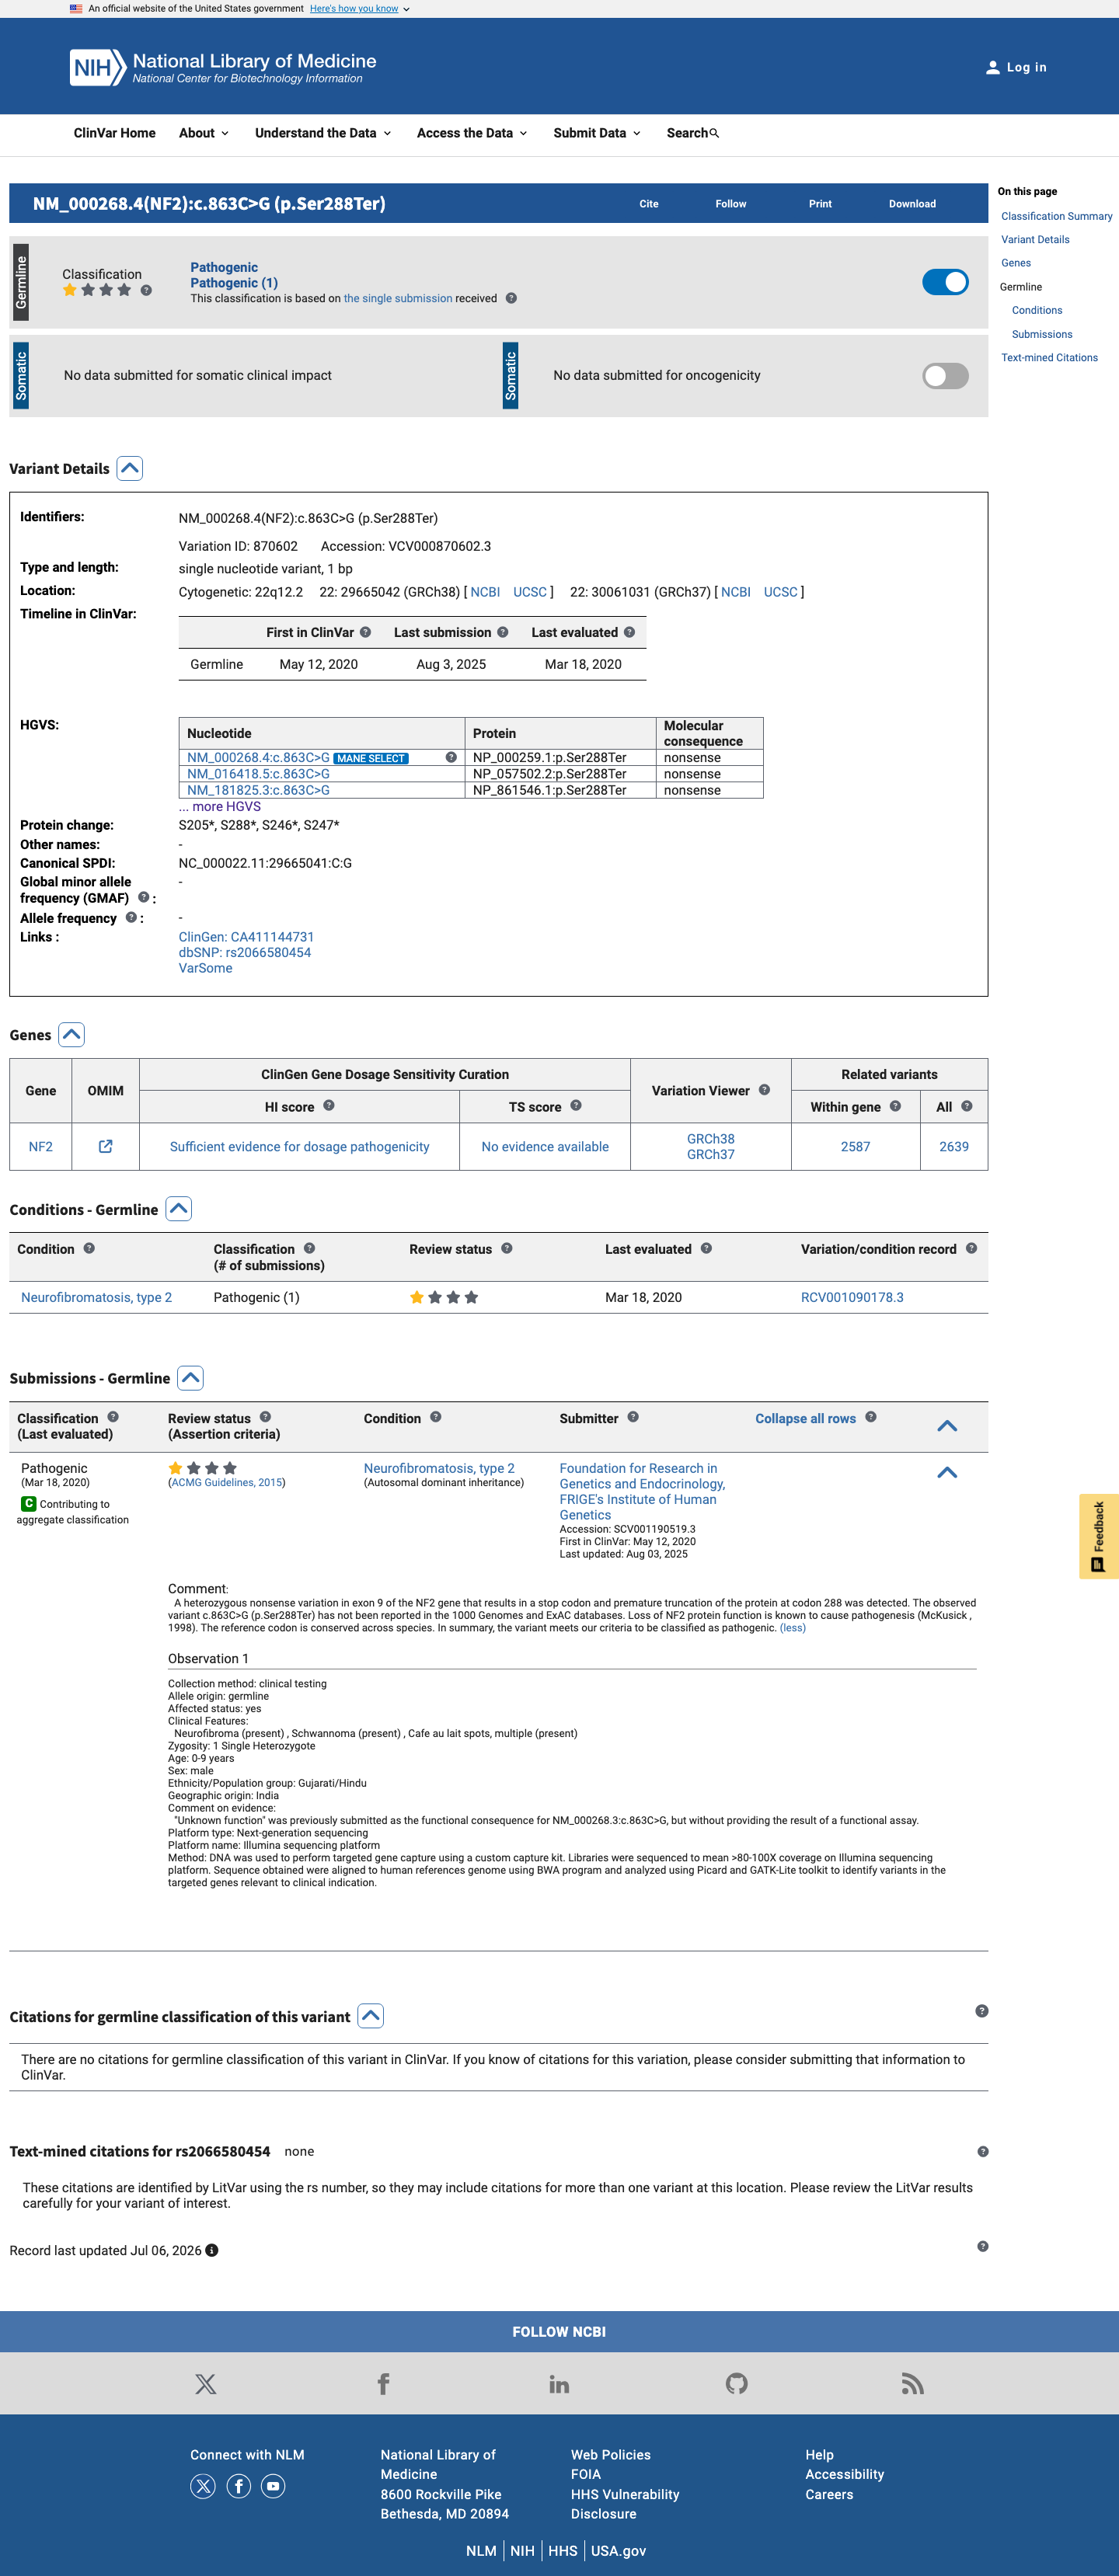
Task: Open the ClinGen: CA411144731 link
Action: 246,937
